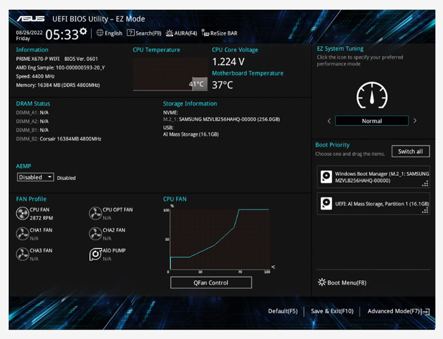This screenshot has height=339, width=443.
Task: Click the DIMM_A1: N/A row
Action: 32,113
